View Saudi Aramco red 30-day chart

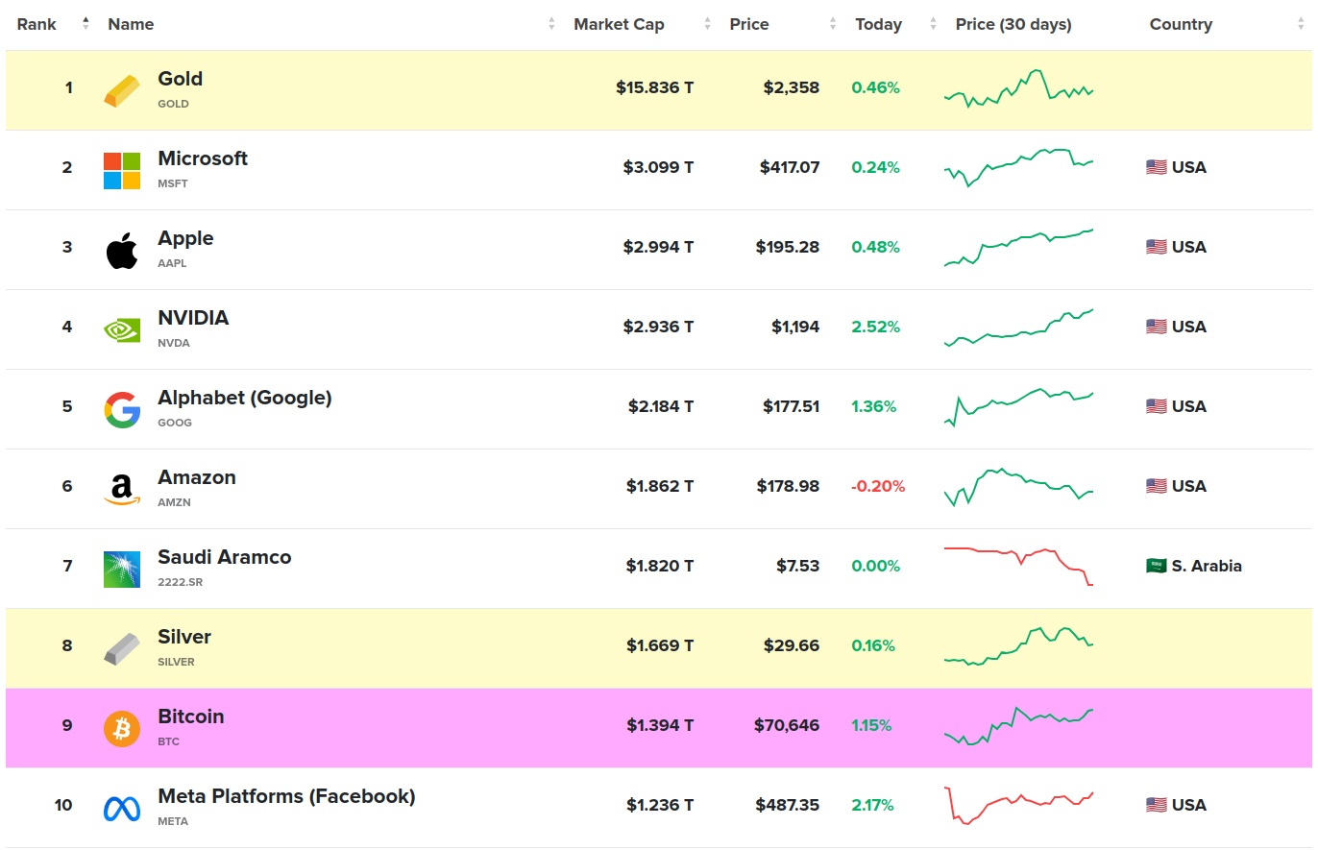click(1018, 566)
